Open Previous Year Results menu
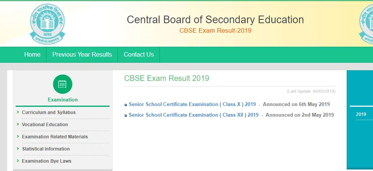Image resolution: width=373 pixels, height=171 pixels. coord(82,55)
